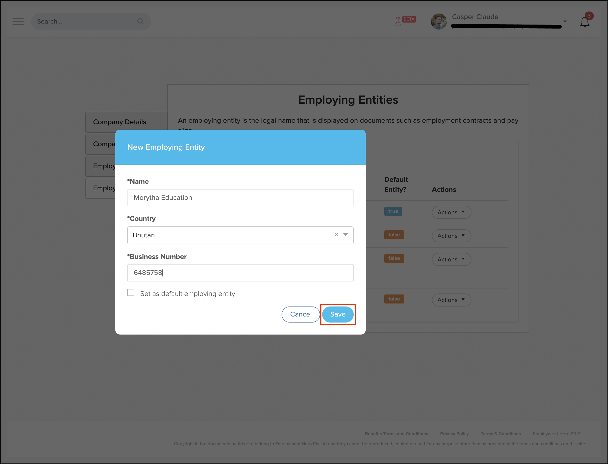Clear the Bhutan country selection
The image size is (608, 464).
tap(336, 234)
